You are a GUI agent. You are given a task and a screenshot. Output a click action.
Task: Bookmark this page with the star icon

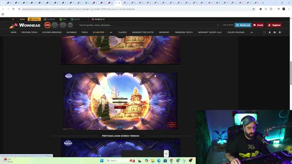[x=254, y=9]
